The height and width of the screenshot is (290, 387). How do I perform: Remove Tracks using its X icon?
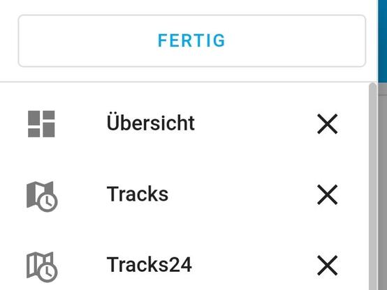click(327, 194)
